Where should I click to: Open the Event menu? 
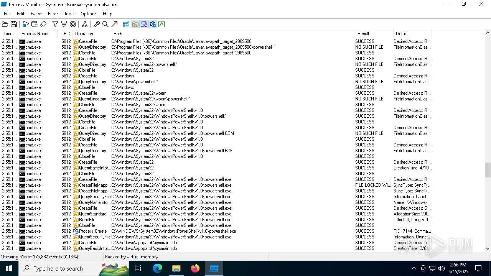point(36,14)
